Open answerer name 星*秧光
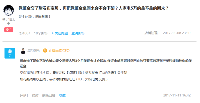The height and width of the screenshot is (103, 200). pyautogui.click(x=33, y=50)
